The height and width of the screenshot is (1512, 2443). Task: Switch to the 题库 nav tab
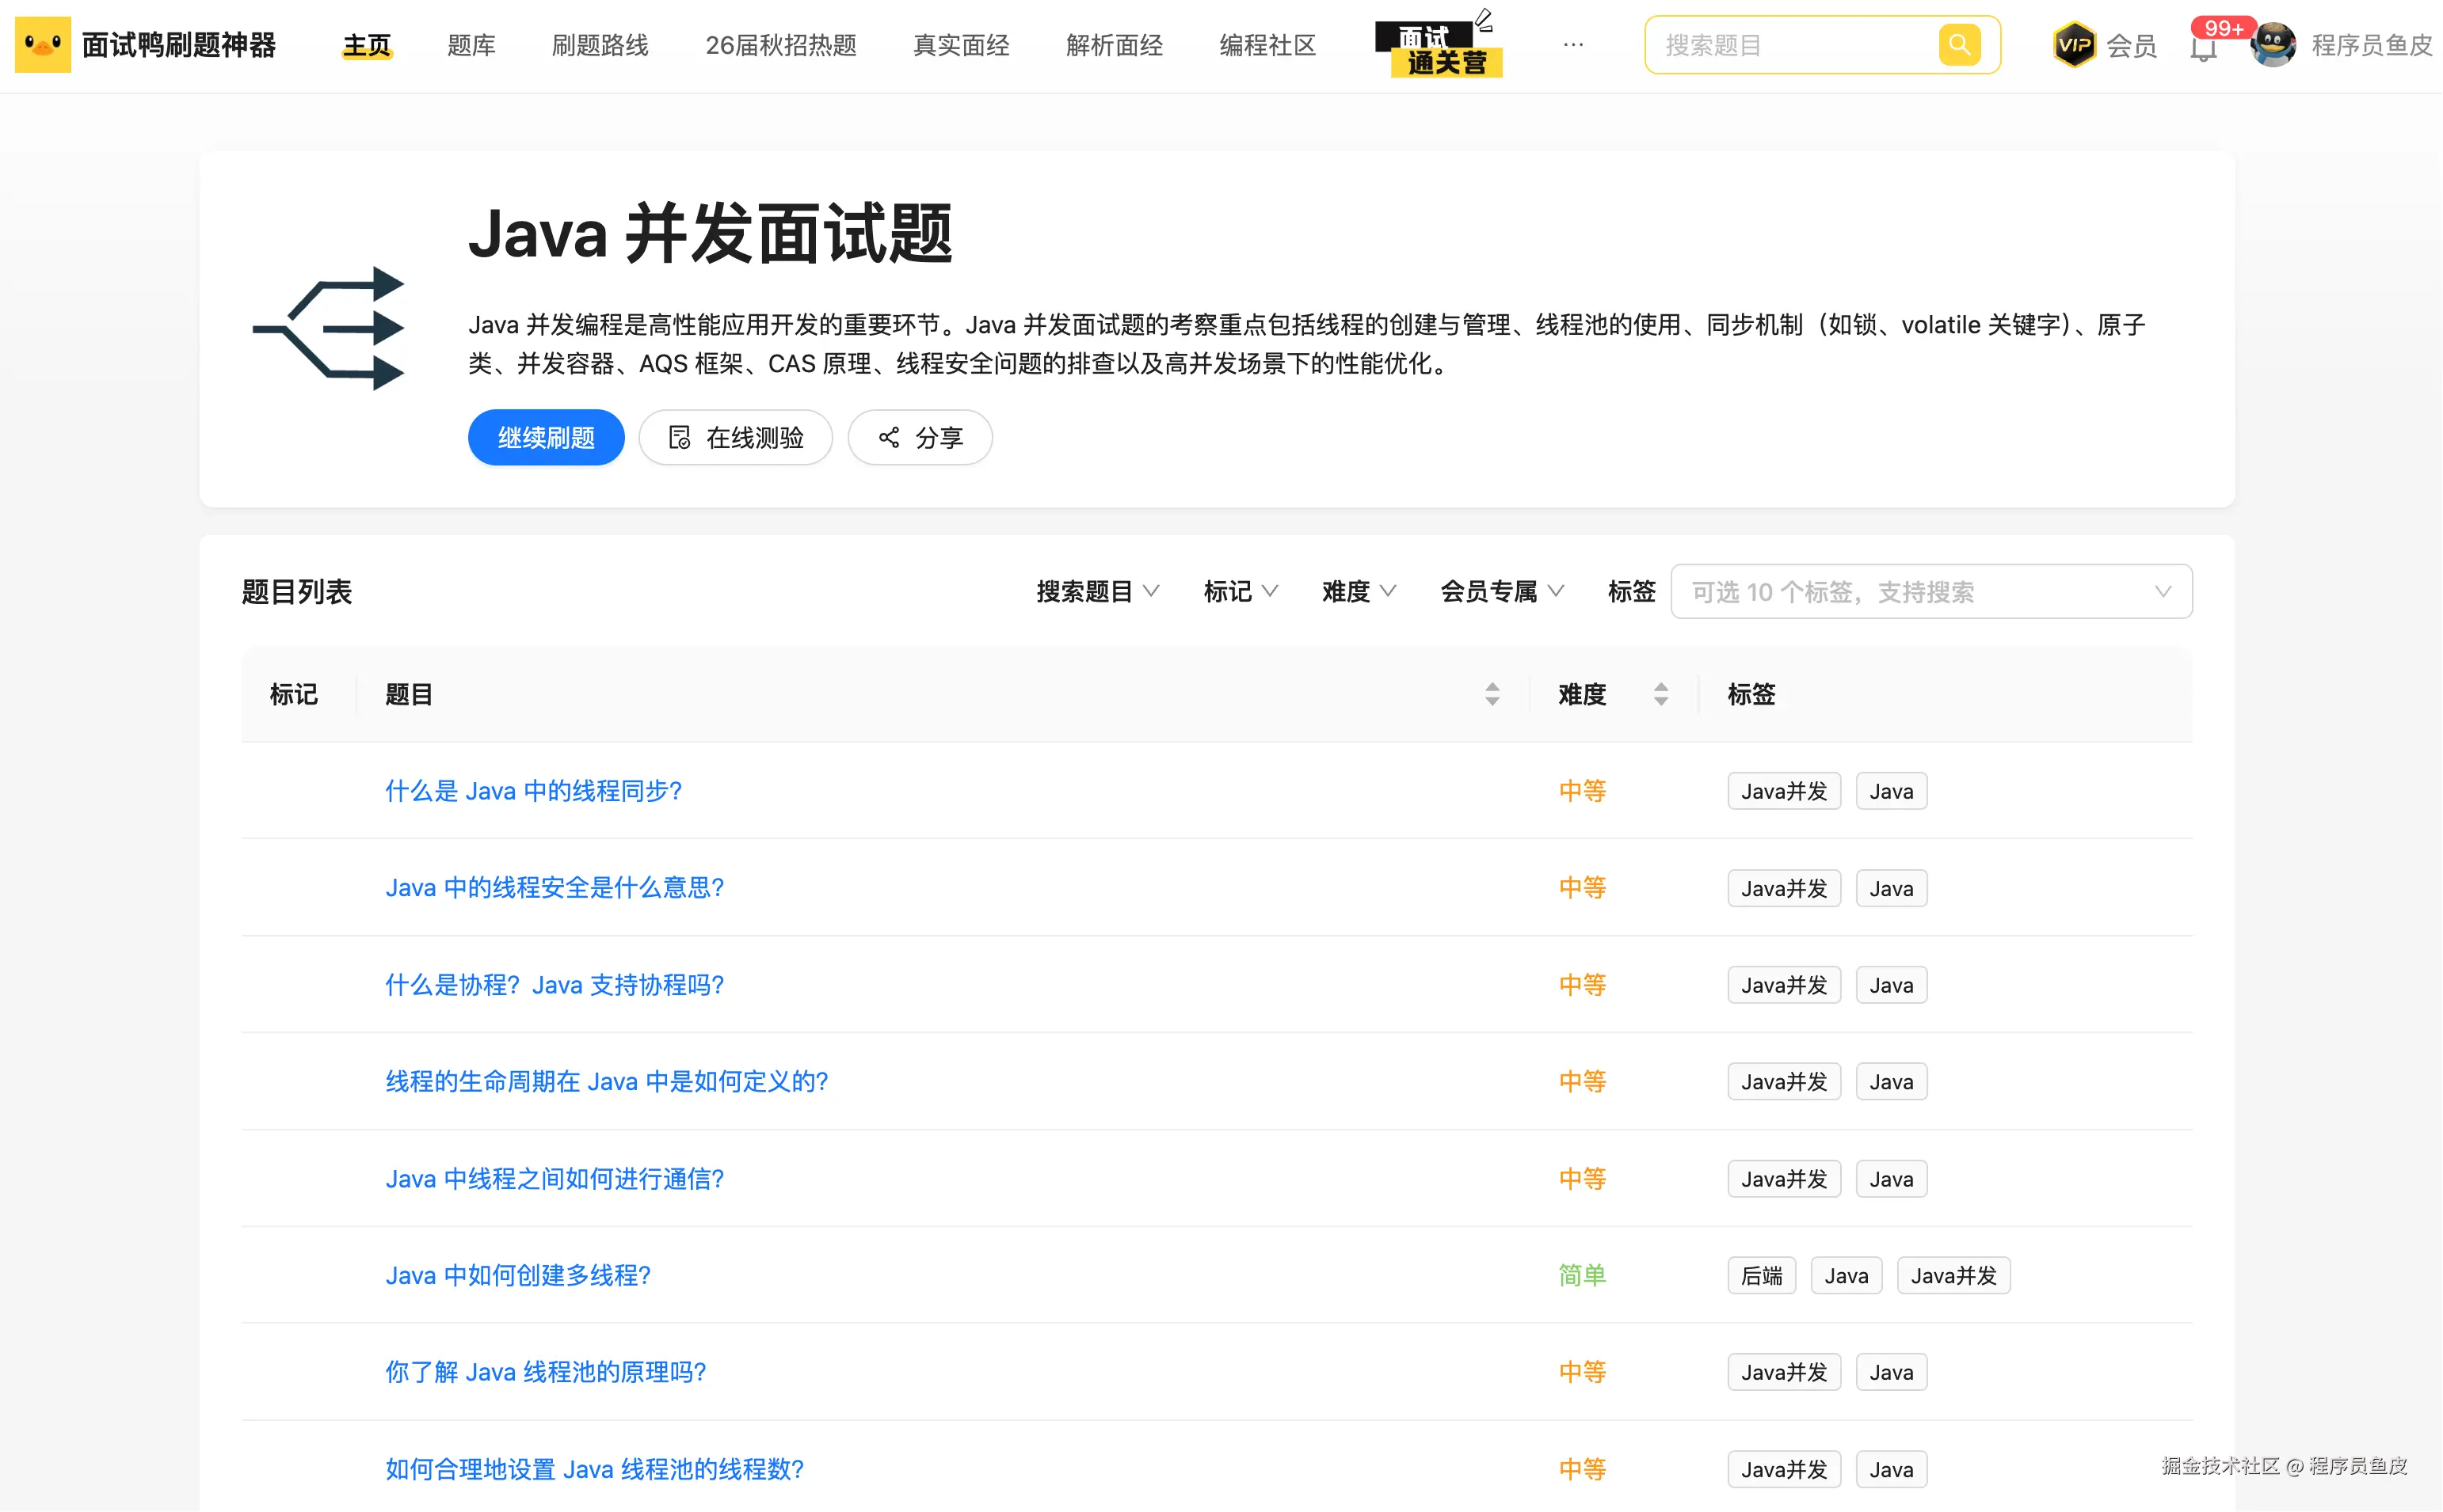point(471,46)
